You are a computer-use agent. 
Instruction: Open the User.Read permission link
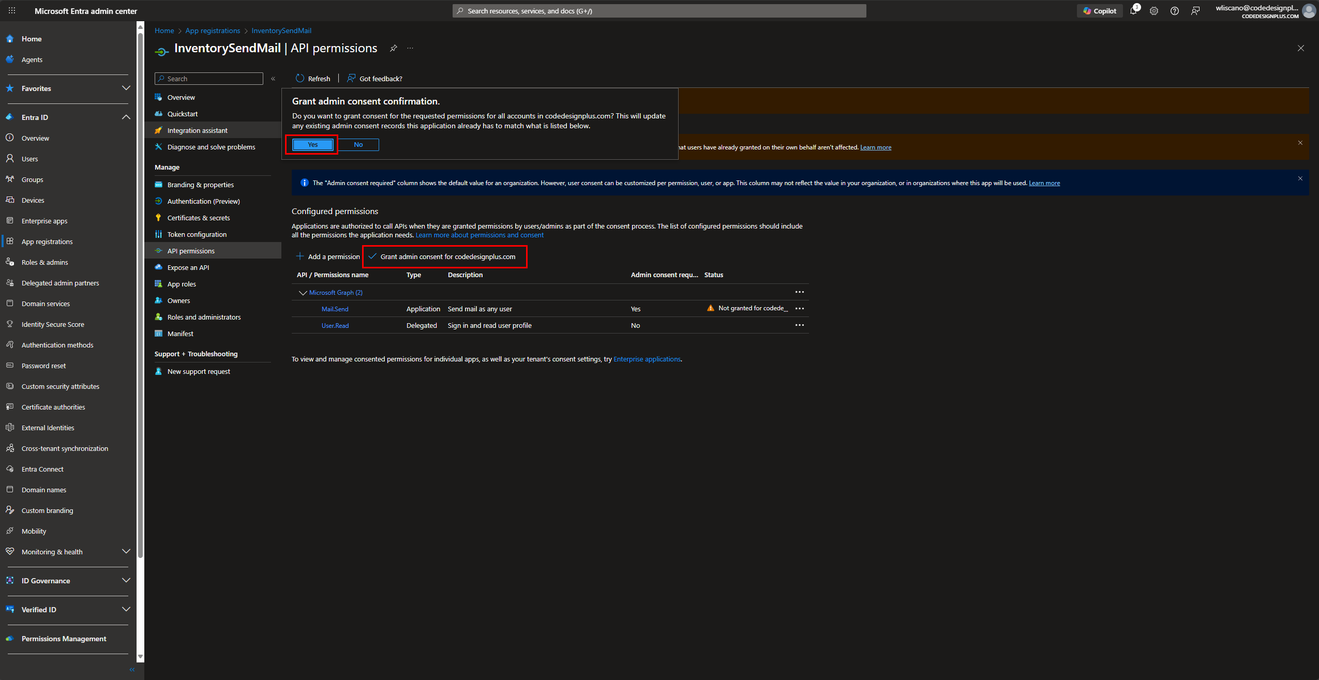point(335,326)
